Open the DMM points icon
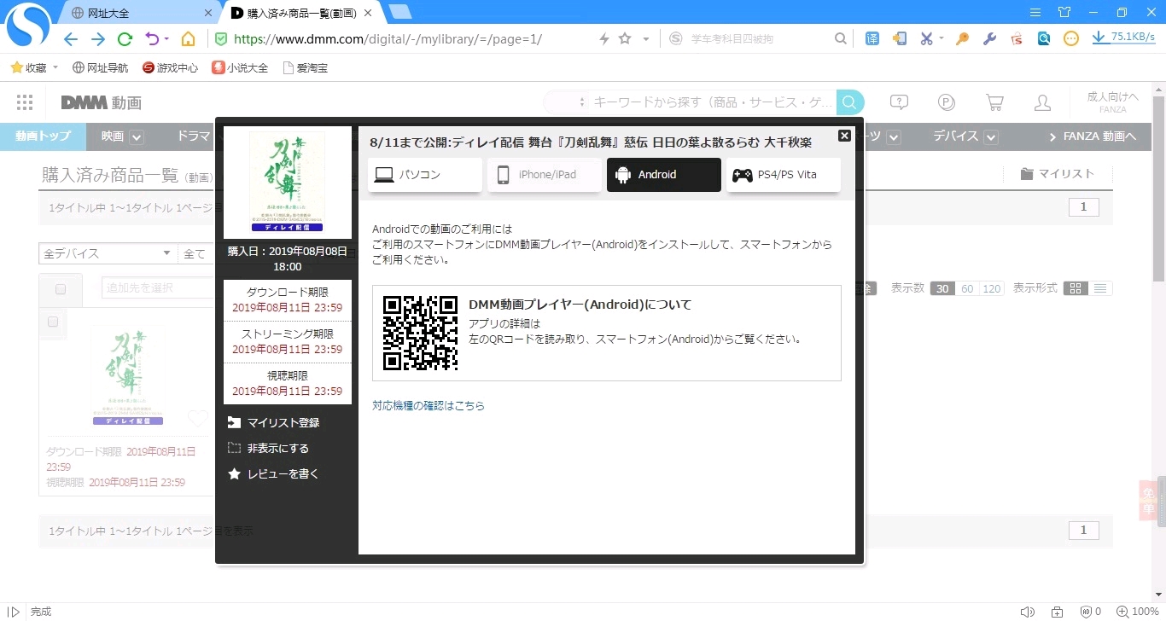 pos(946,102)
